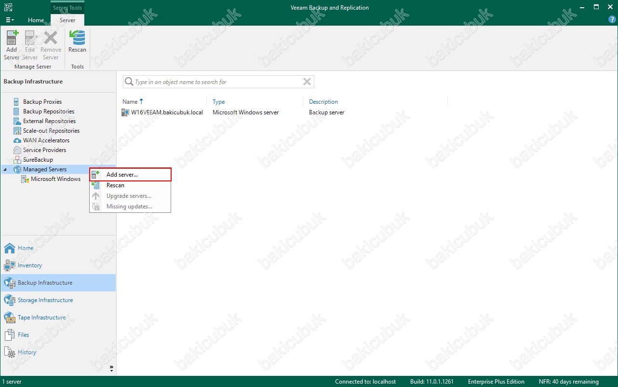Viewport: 618px width, 387px height.
Task: Select Scale-out Repositories in the tree
Action: 51,131
